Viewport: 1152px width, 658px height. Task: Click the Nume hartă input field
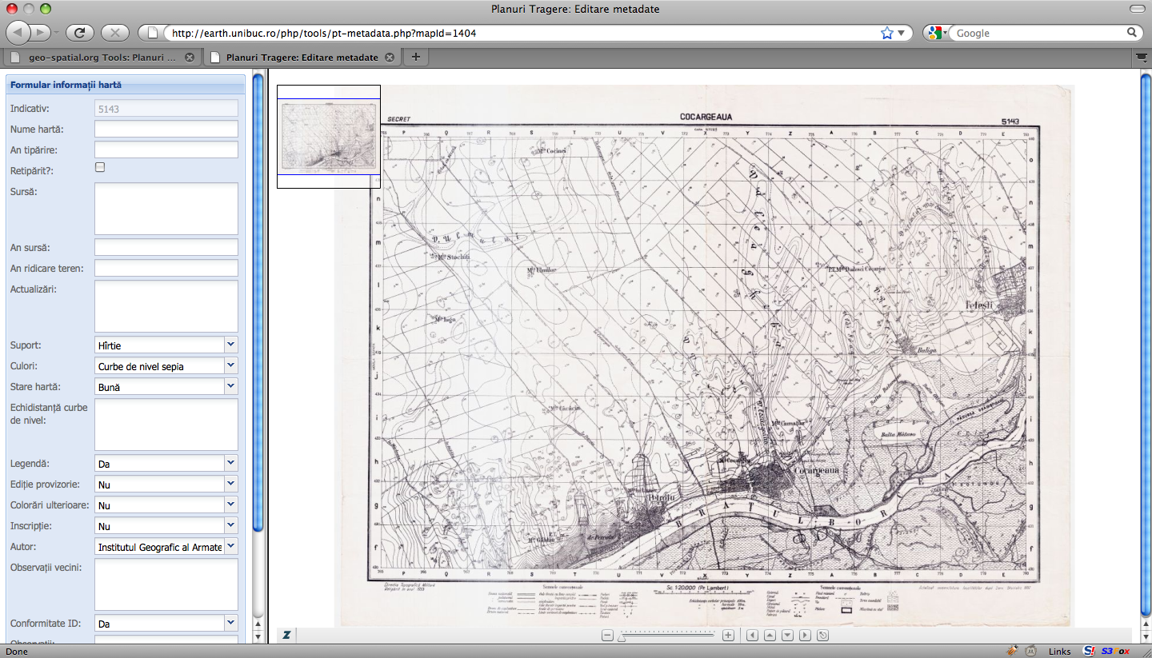point(166,129)
